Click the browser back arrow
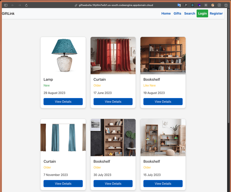Viewport: 231px width, 192px height. (13, 5)
